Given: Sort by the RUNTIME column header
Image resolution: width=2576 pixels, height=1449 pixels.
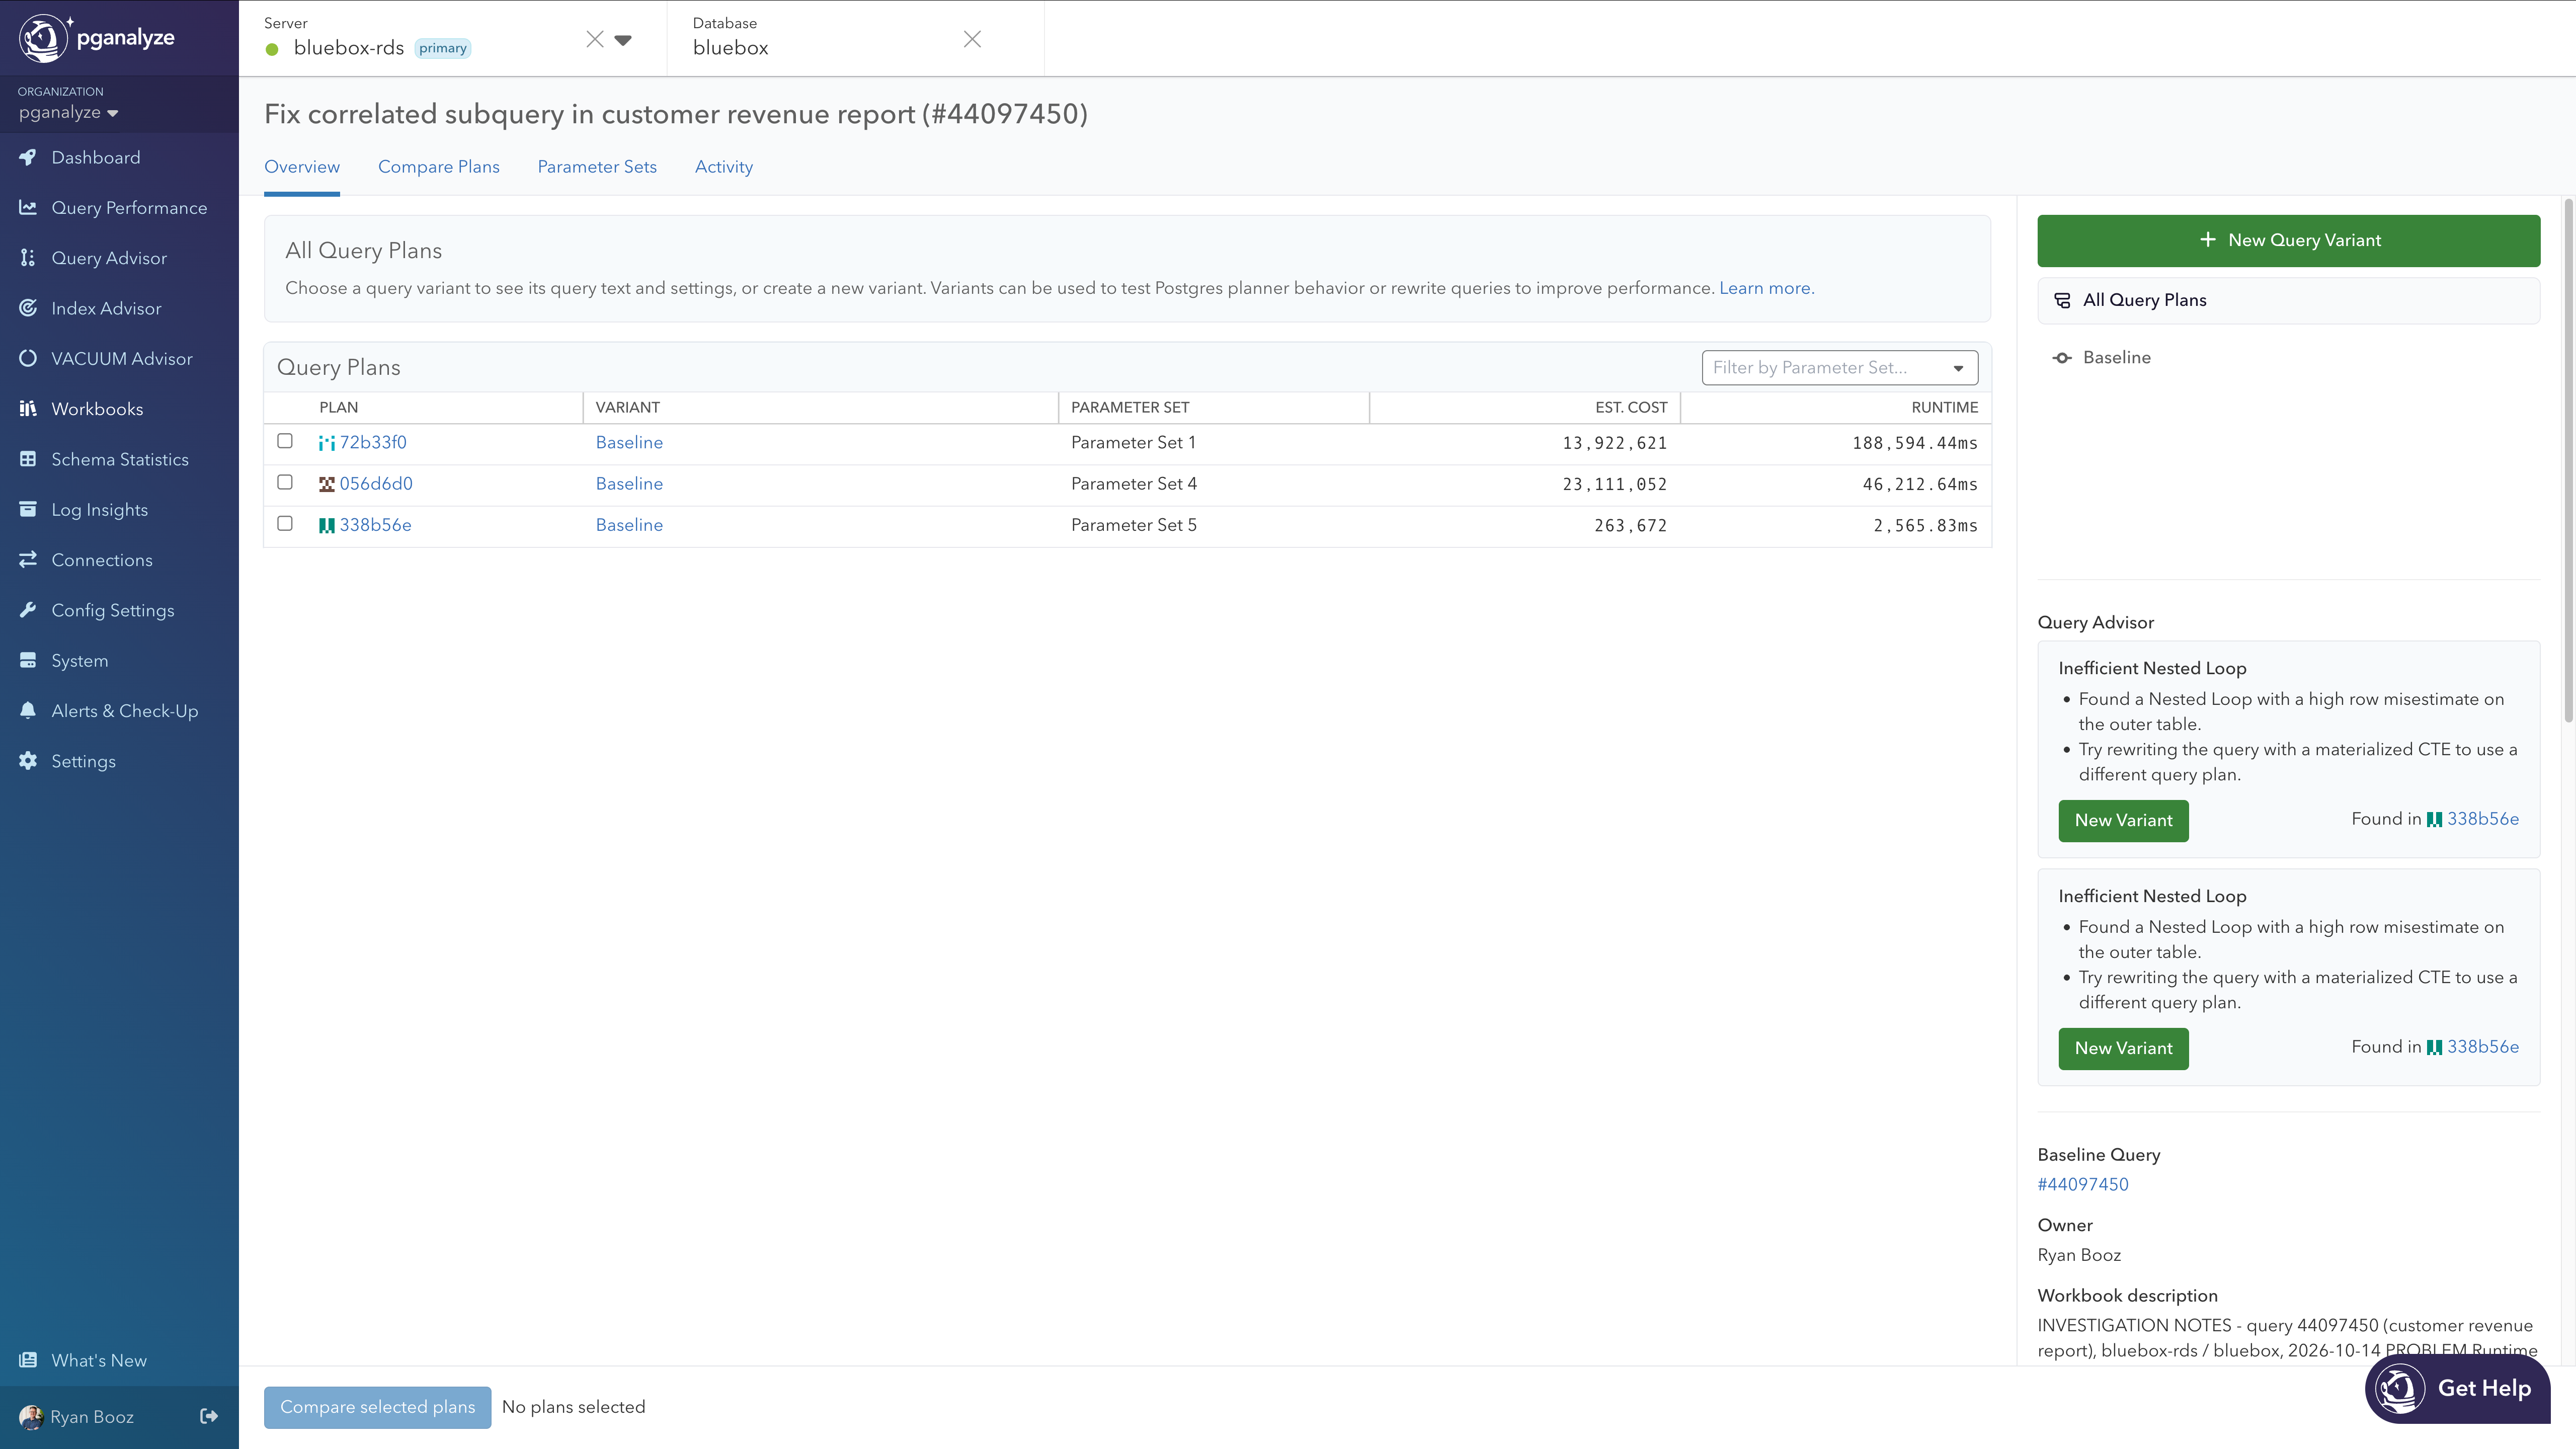Looking at the screenshot, I should (1944, 407).
